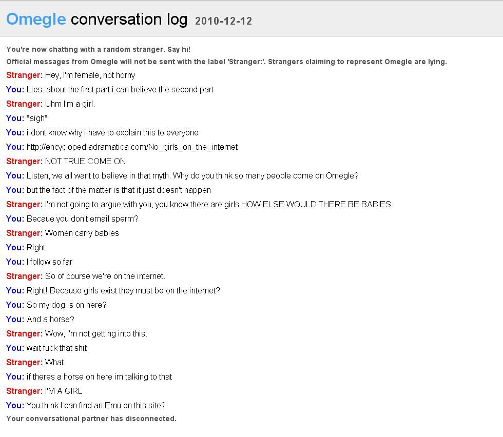
Task: Click the 'partner has disconnected' notice
Action: point(91,419)
